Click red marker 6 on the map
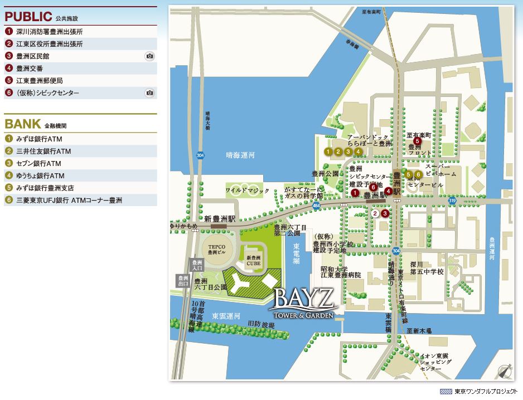 coord(373,187)
